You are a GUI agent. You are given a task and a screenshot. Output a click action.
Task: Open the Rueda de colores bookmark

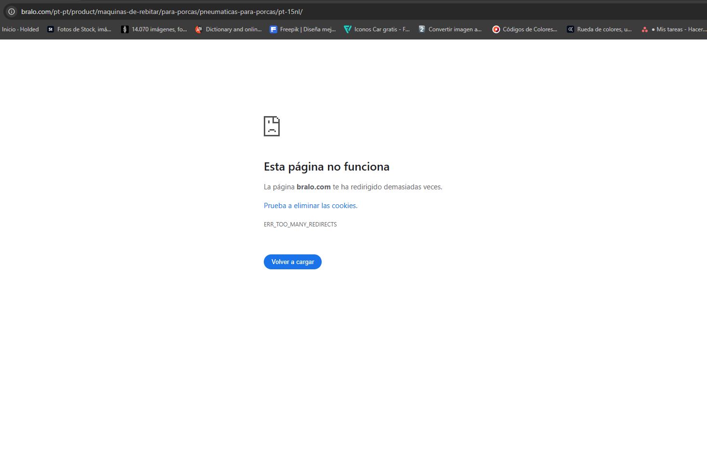[599, 29]
